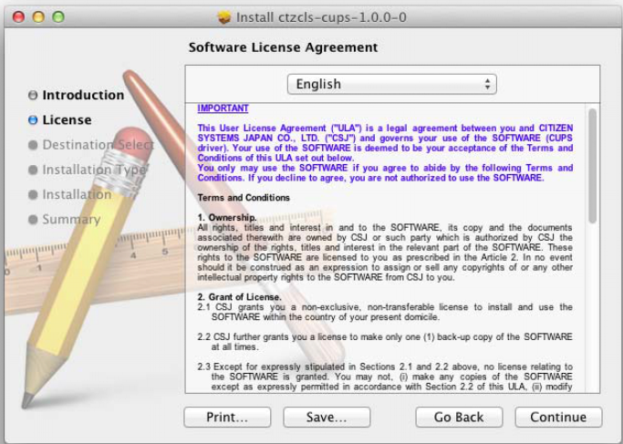Viewport: 623px width, 444px height.
Task: Click the Destination Select step bullet
Action: point(33,145)
